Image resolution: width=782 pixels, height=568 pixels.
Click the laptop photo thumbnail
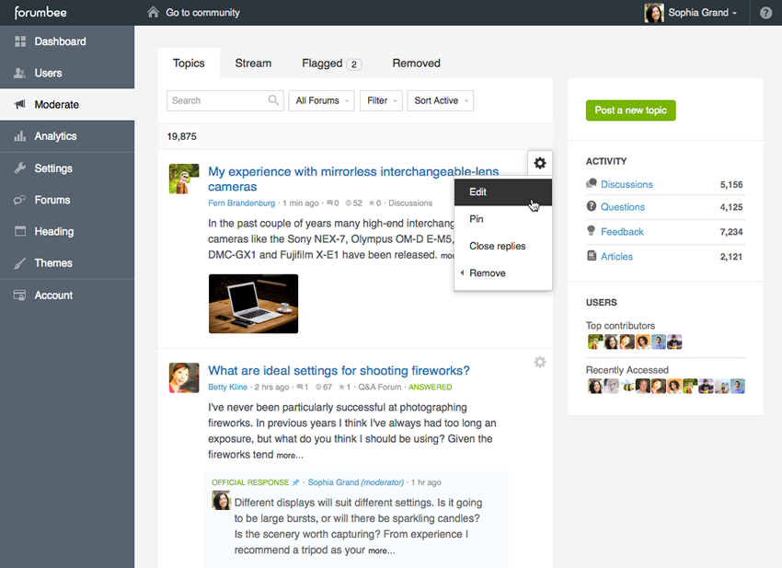[x=253, y=304]
